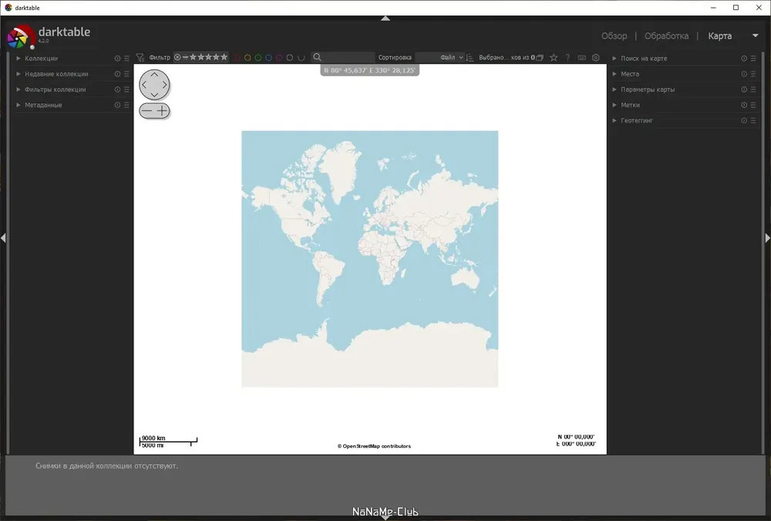Expand the Недавние коллекции panel

[19, 74]
